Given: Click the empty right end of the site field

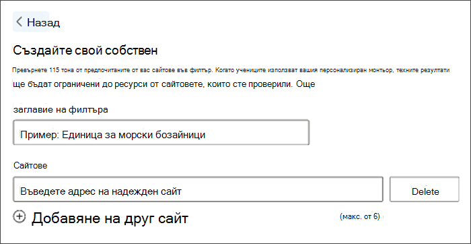Looking at the screenshot, I should point(330,189).
